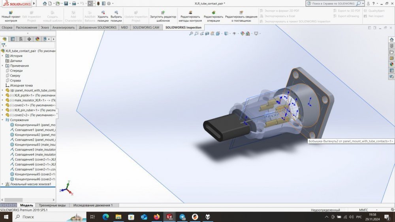Click the Zoom to Fit magnifier in the view toolbar
Screen dimensions: 395x222
coord(191,34)
